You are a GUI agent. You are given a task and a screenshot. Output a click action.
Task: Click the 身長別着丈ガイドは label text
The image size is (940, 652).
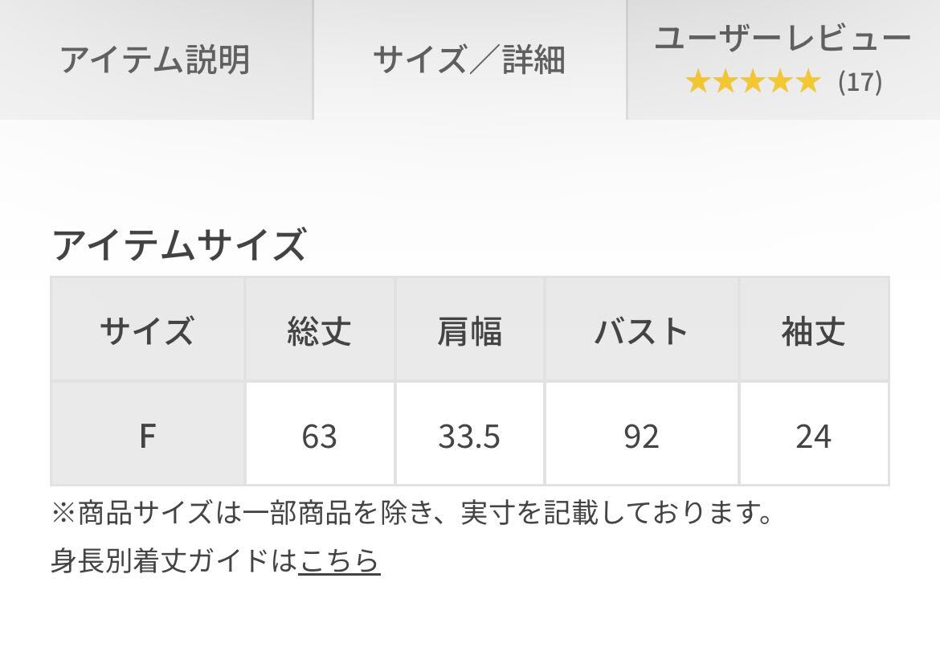(x=174, y=560)
